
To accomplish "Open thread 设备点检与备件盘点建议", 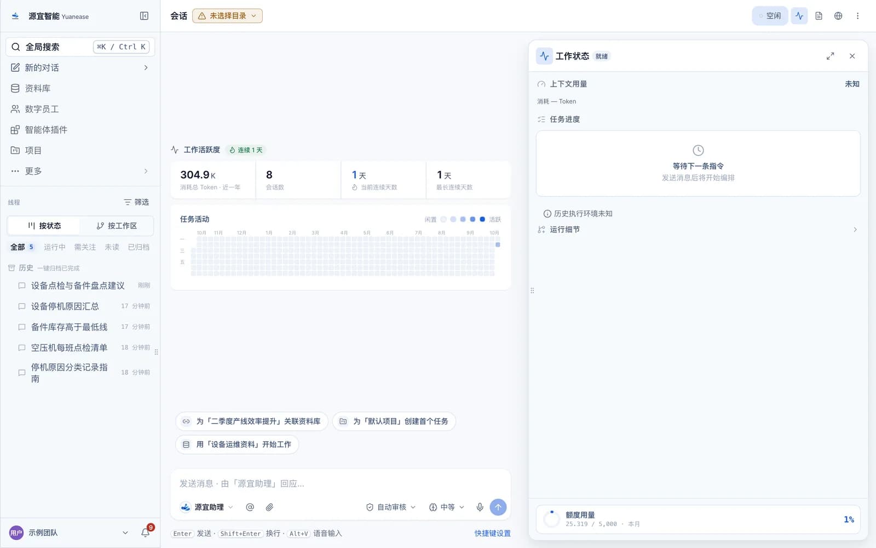I will (x=83, y=286).
